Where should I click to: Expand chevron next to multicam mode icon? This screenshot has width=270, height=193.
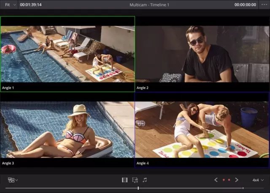tap(16, 180)
